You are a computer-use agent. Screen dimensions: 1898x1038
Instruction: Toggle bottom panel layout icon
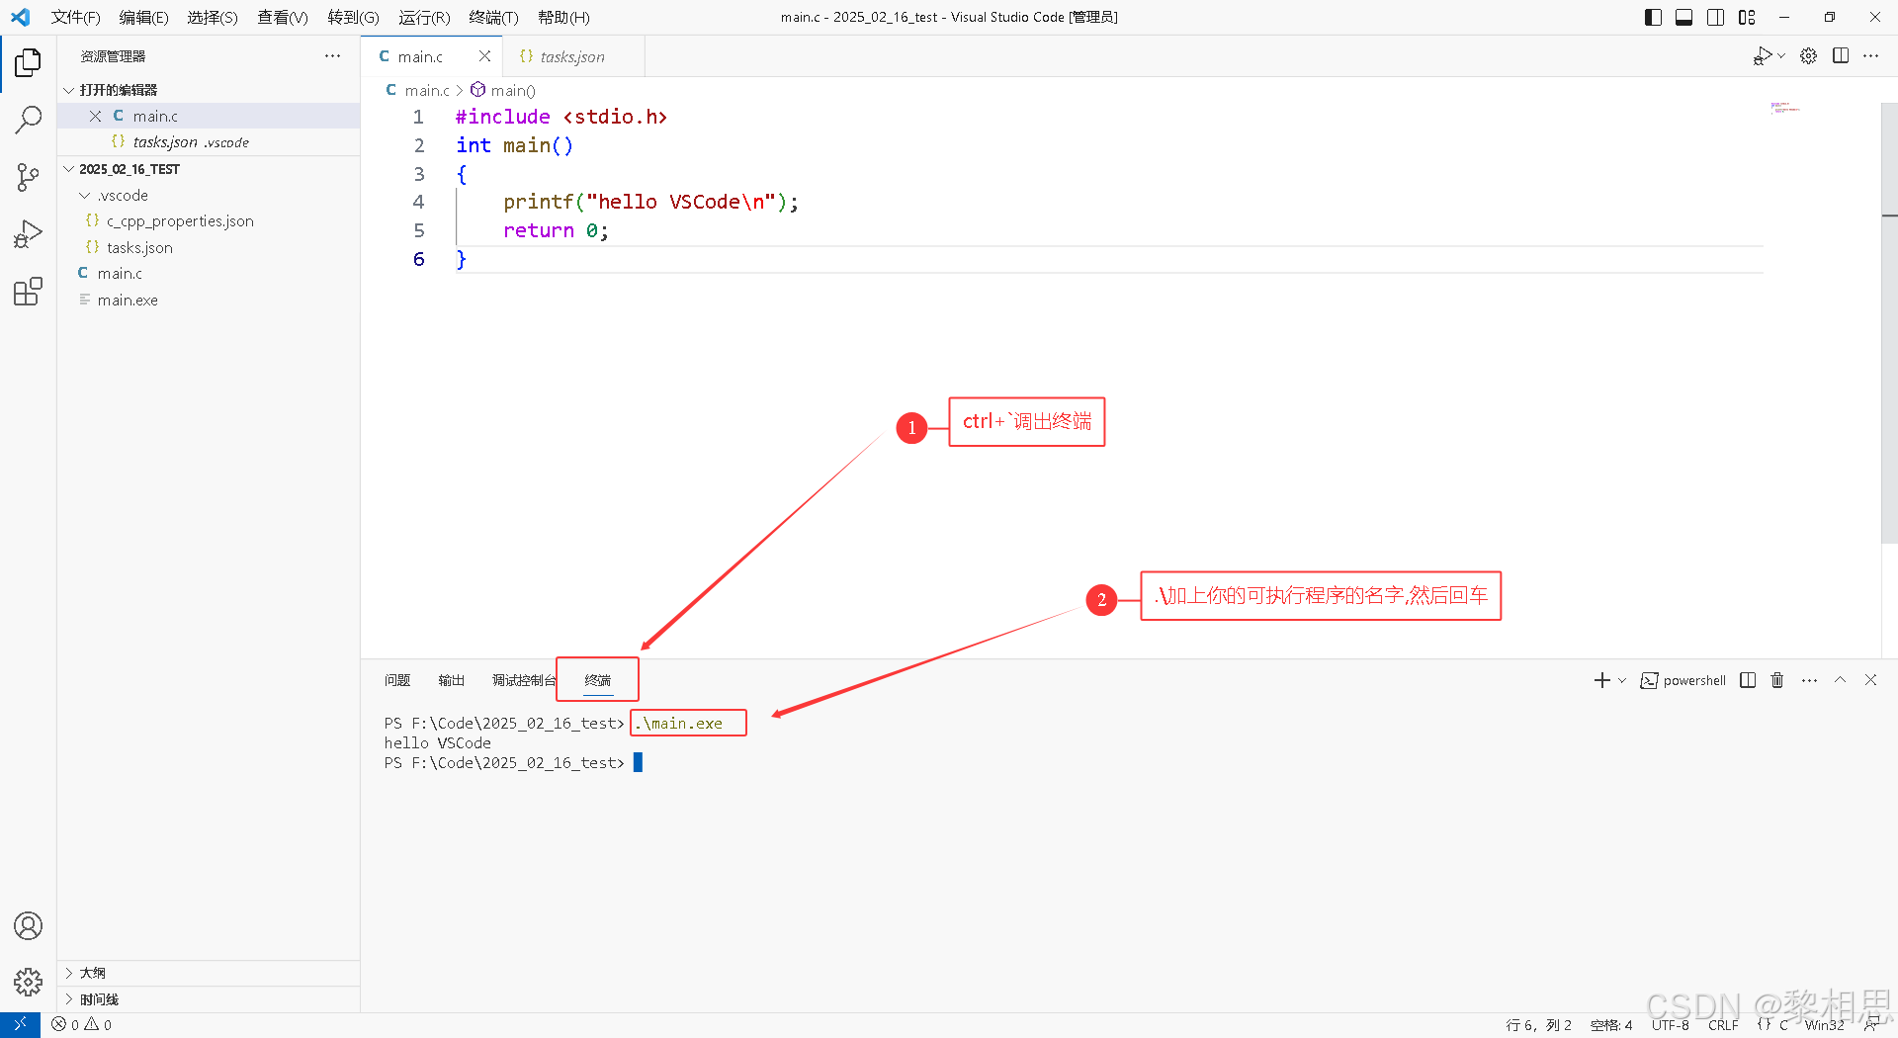1684,17
